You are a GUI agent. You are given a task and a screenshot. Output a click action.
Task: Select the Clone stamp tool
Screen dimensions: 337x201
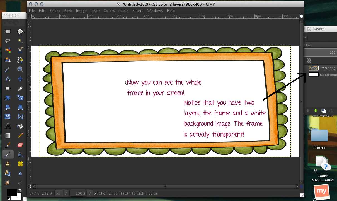(8, 164)
